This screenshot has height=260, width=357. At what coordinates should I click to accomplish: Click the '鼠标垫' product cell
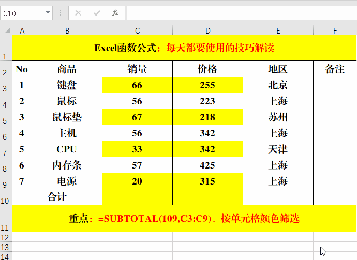67,117
